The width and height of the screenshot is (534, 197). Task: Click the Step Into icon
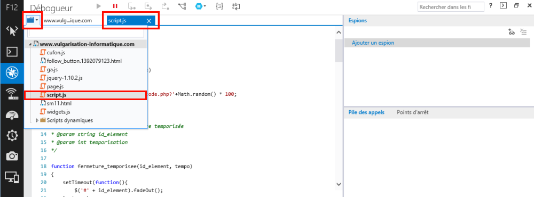[x=132, y=6]
